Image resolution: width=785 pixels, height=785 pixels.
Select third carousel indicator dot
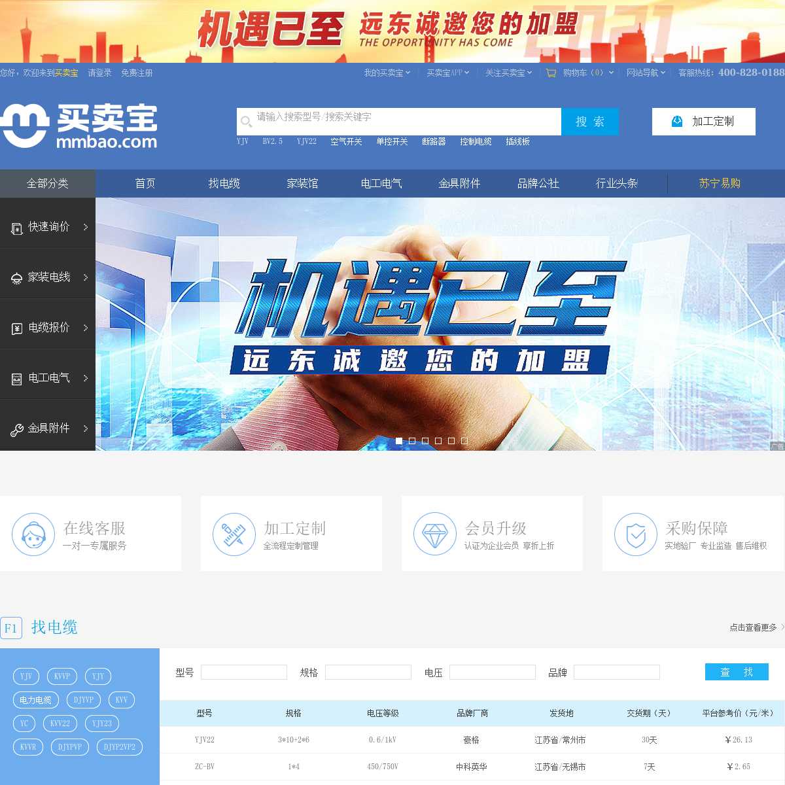[x=425, y=441]
